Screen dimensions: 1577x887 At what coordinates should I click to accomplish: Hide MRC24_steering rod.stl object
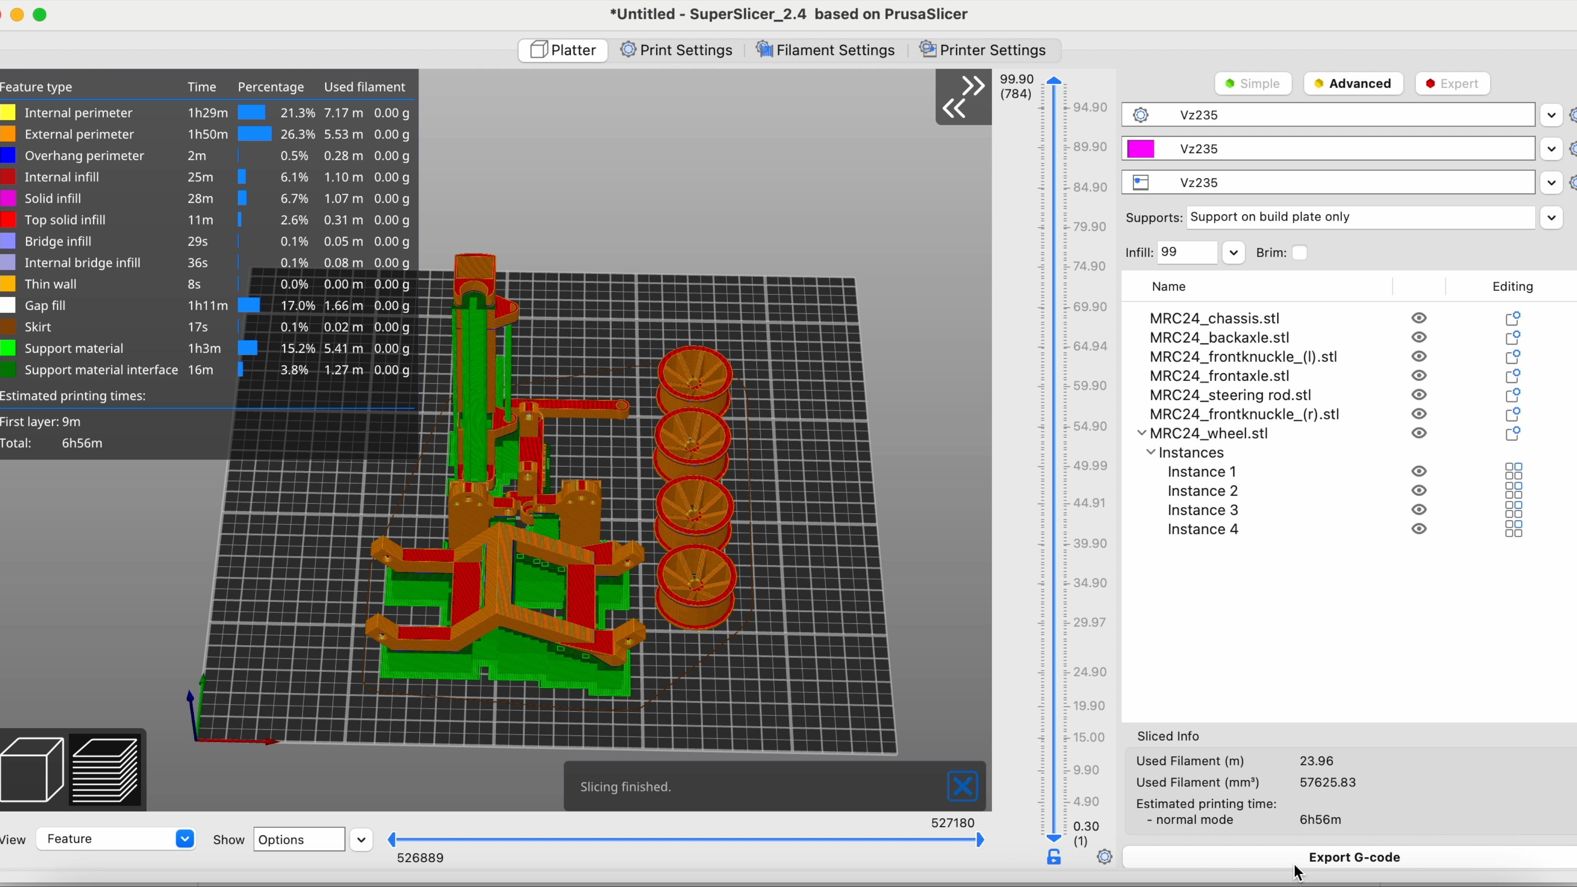pos(1419,395)
